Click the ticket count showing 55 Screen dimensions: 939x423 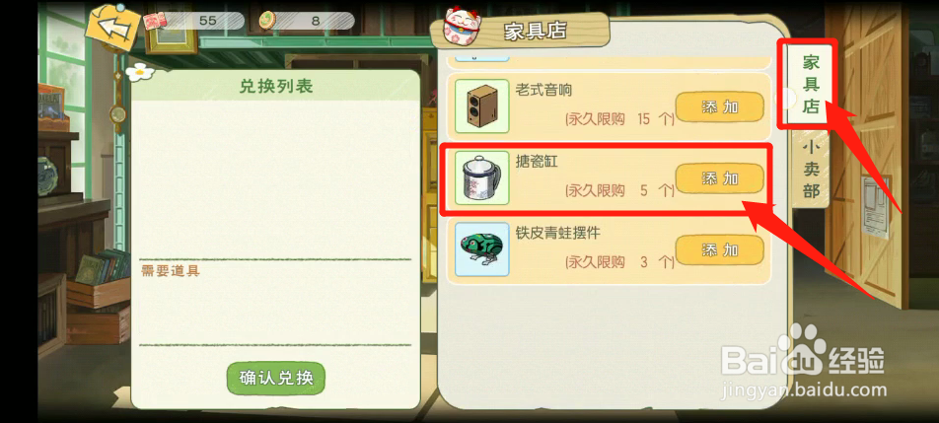click(207, 21)
